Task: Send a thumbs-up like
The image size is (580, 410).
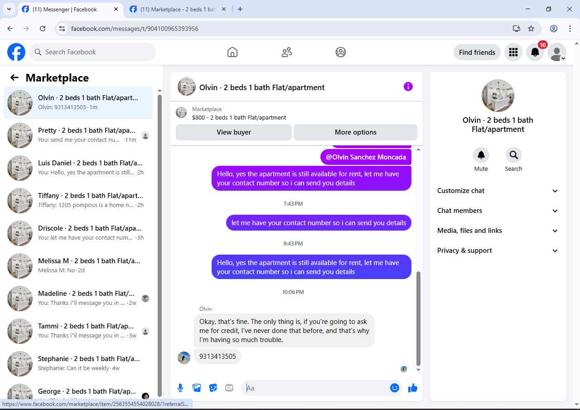Action: pos(413,388)
